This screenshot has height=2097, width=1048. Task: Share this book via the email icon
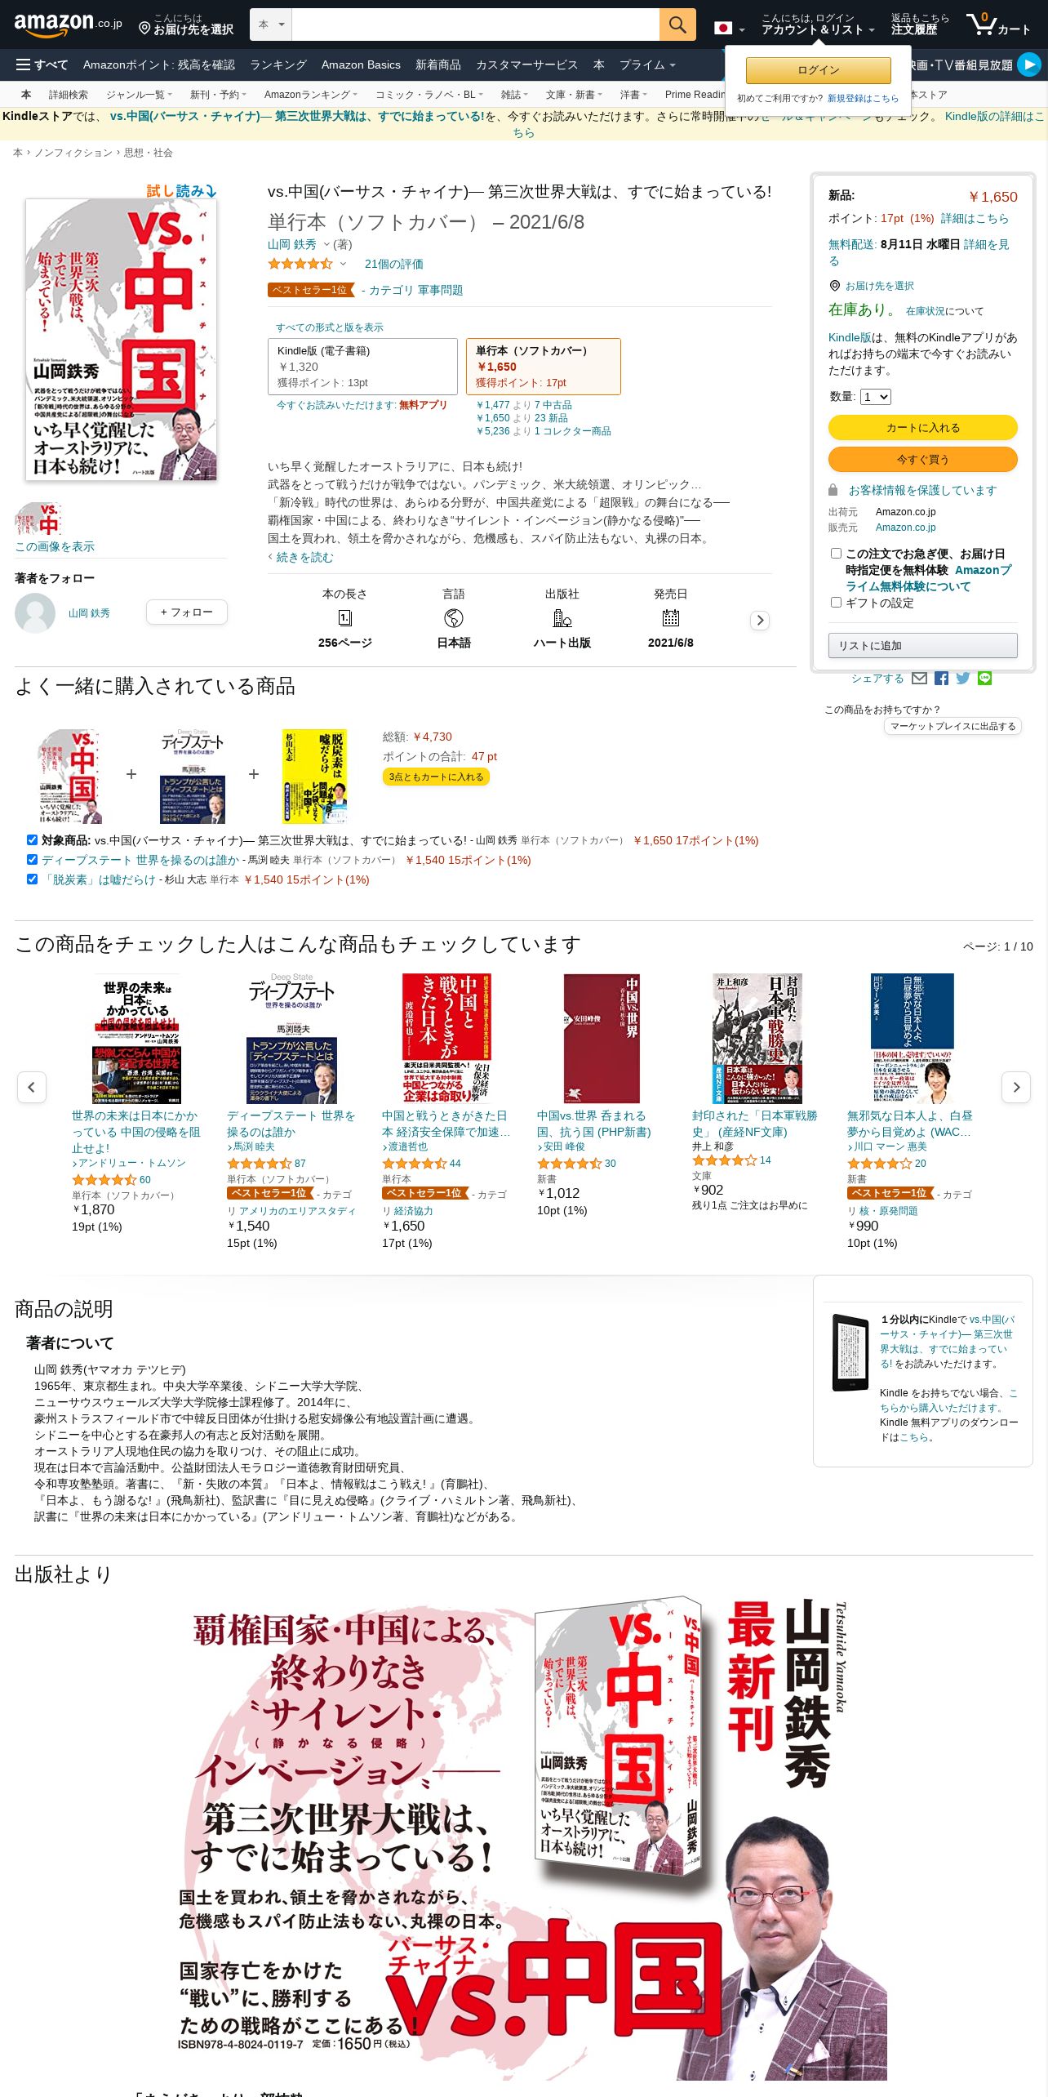(x=919, y=678)
